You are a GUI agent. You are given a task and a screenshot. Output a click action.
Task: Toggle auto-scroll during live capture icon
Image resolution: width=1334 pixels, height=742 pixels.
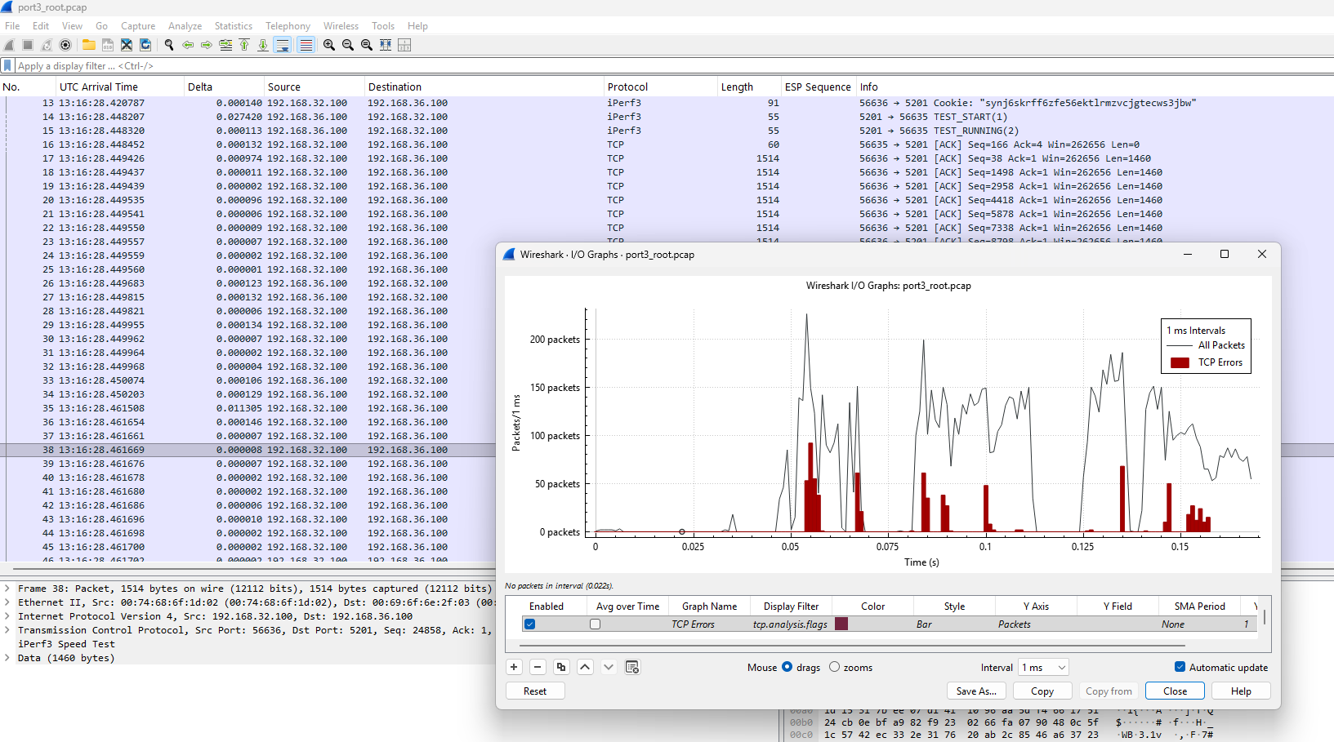283,45
